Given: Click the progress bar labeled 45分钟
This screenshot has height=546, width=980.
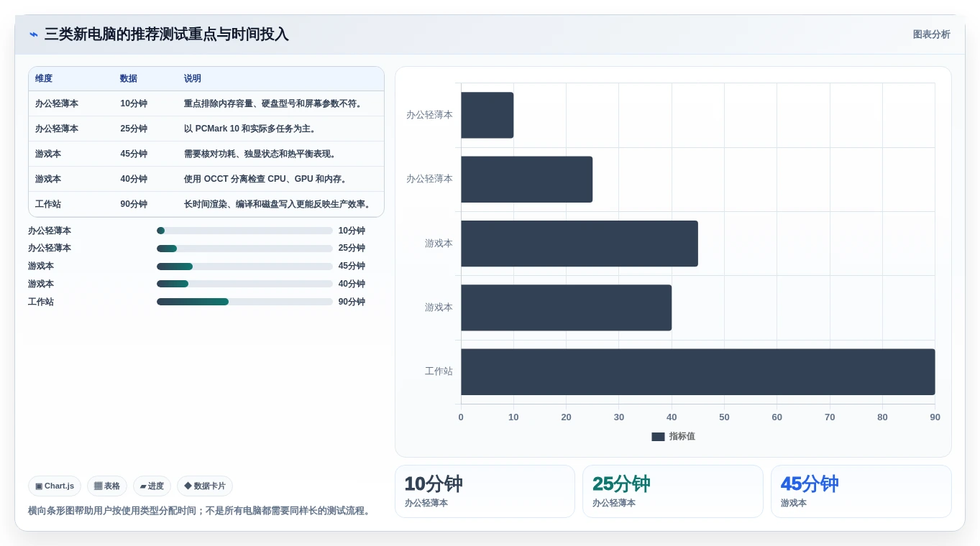Looking at the screenshot, I should (x=244, y=267).
